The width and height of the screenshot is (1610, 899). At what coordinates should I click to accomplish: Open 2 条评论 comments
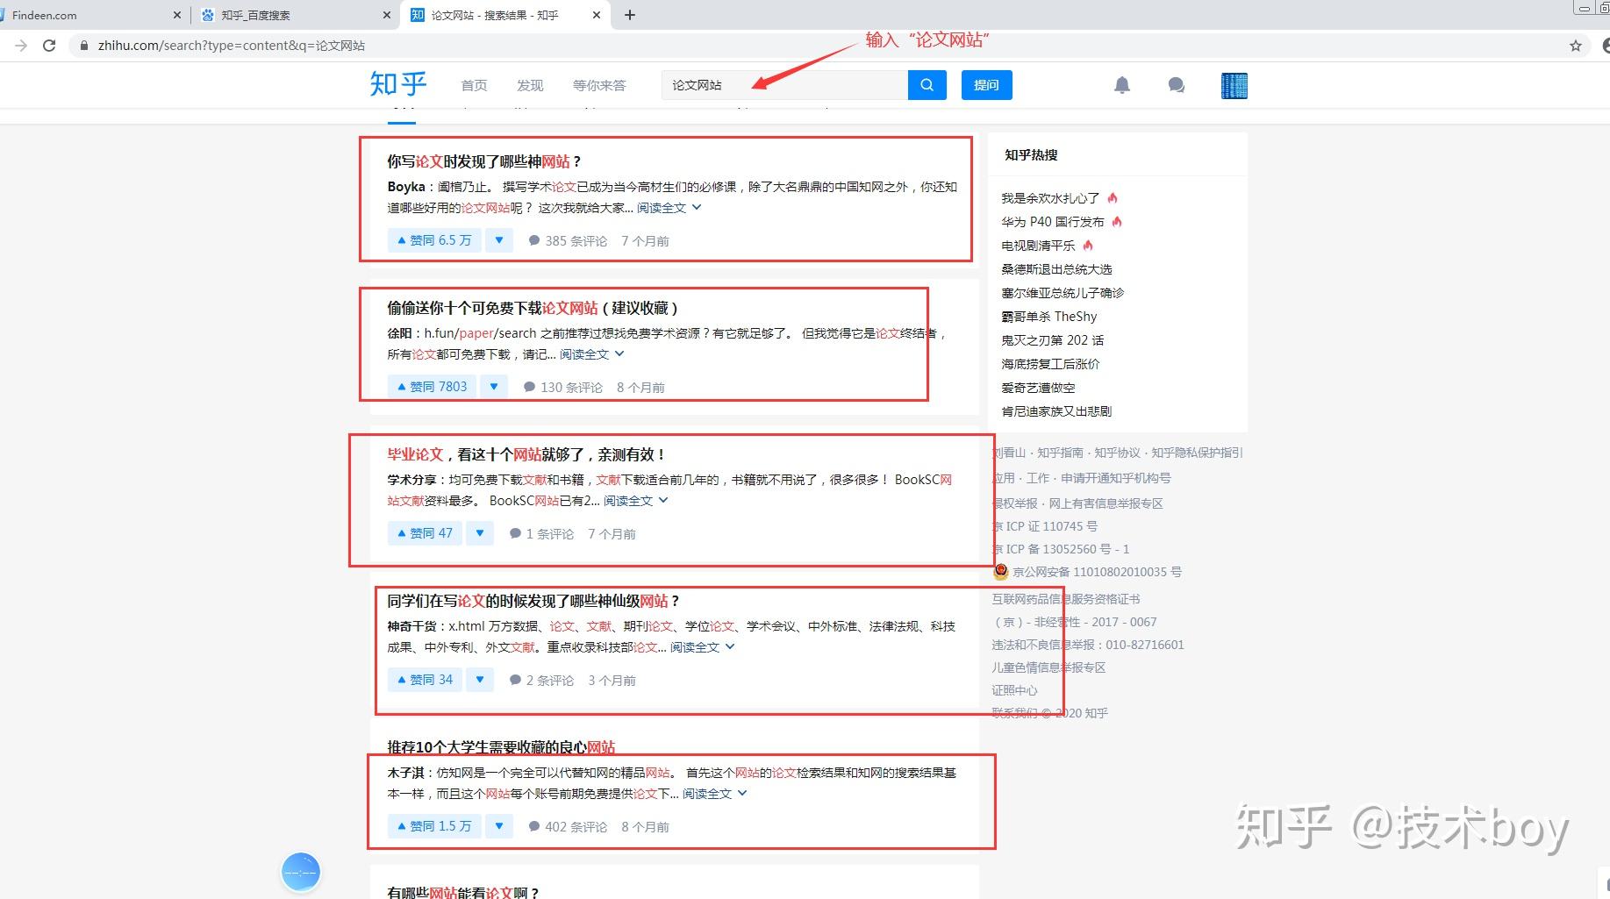point(541,680)
